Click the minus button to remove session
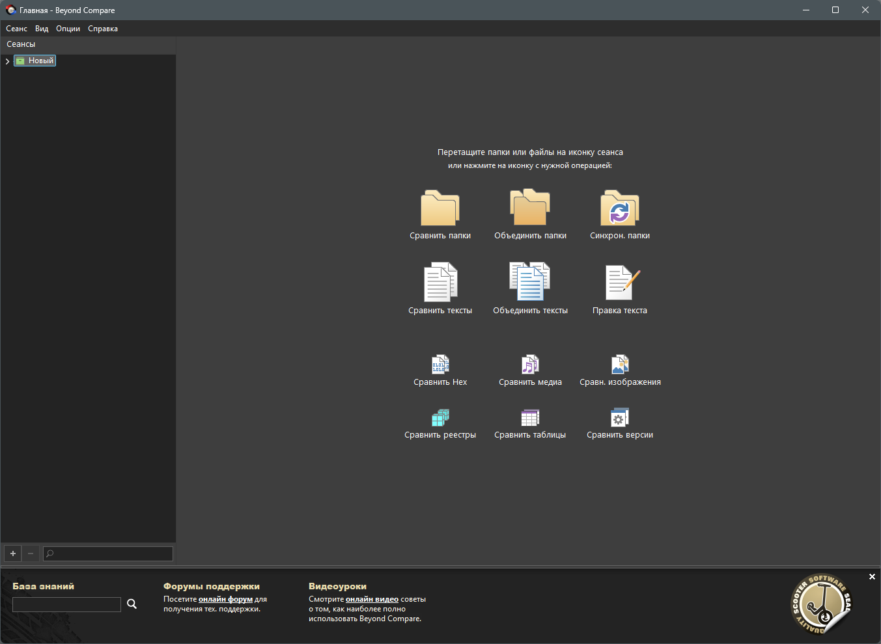881x644 pixels. 31,553
